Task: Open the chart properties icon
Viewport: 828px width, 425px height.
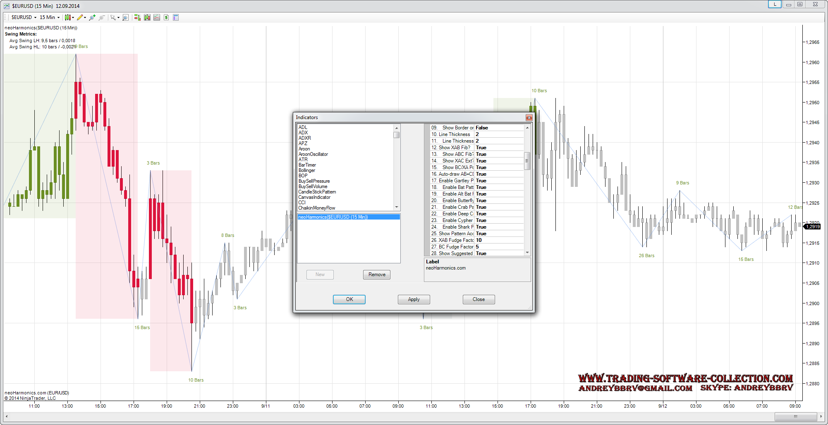Action: [176, 17]
